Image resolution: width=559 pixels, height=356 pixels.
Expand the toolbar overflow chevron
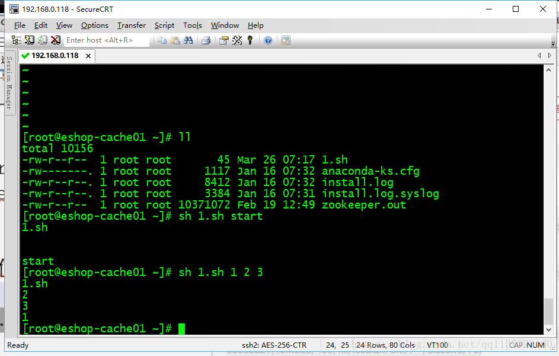pyautogui.click(x=553, y=44)
